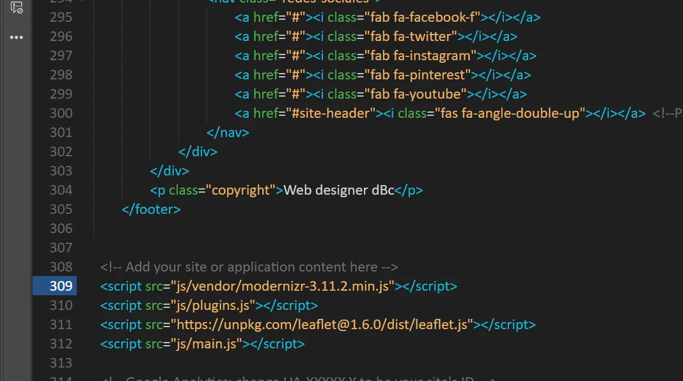683x381 pixels.
Task: Click line number 307 in the gutter
Action: [61, 248]
